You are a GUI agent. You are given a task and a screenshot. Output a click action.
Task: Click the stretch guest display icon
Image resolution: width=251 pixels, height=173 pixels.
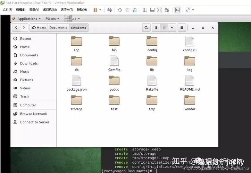[x=188, y=10]
